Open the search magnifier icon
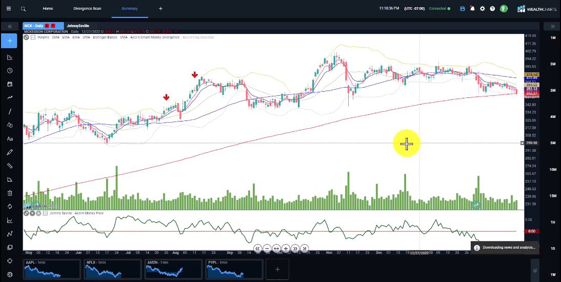Screen dimensions: 561x282 (23, 9)
